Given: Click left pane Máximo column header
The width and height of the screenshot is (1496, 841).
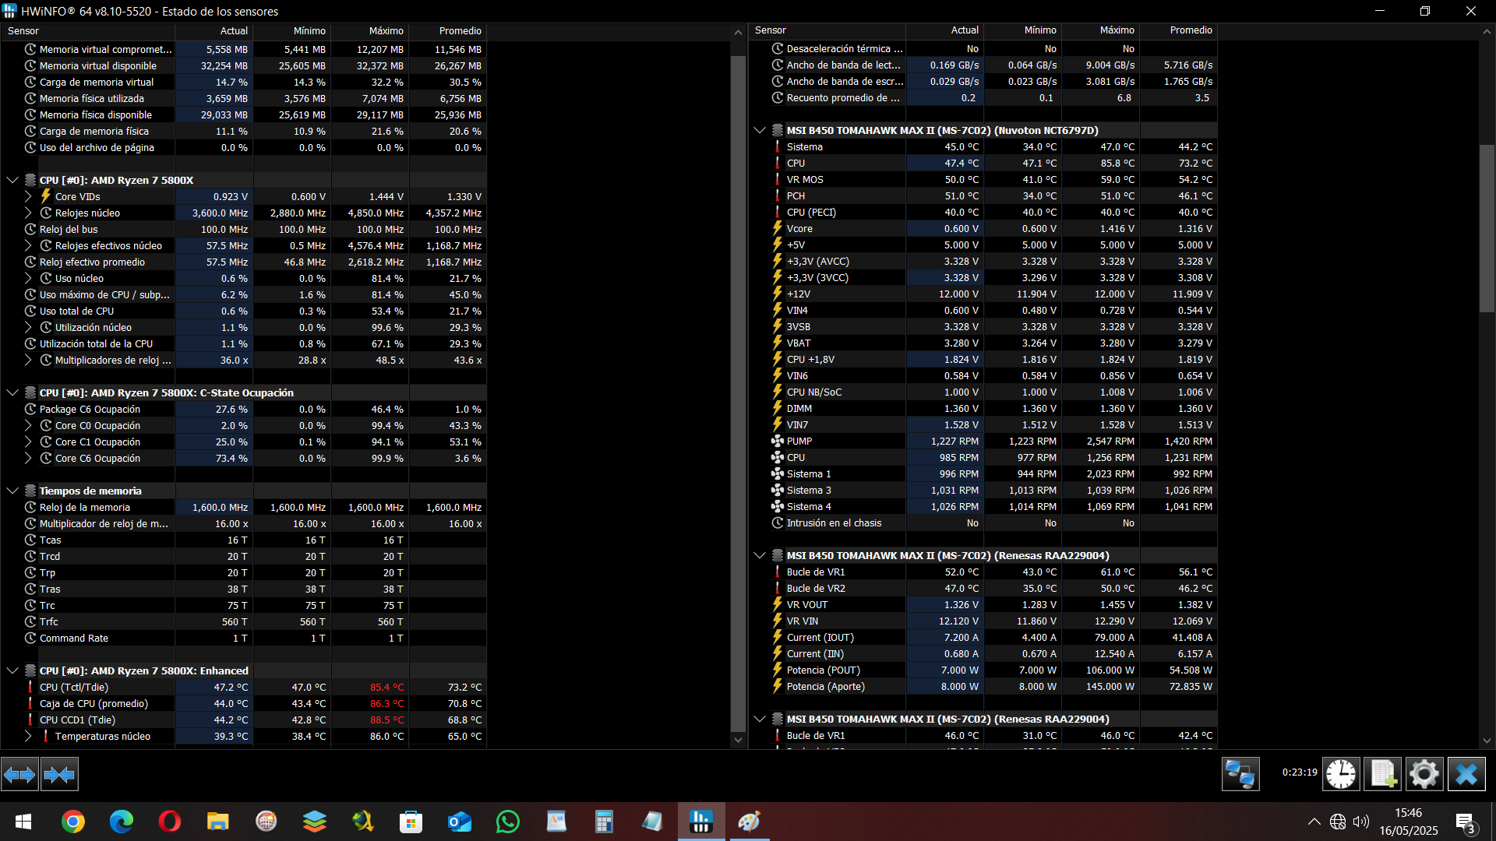Looking at the screenshot, I should click(x=370, y=31).
